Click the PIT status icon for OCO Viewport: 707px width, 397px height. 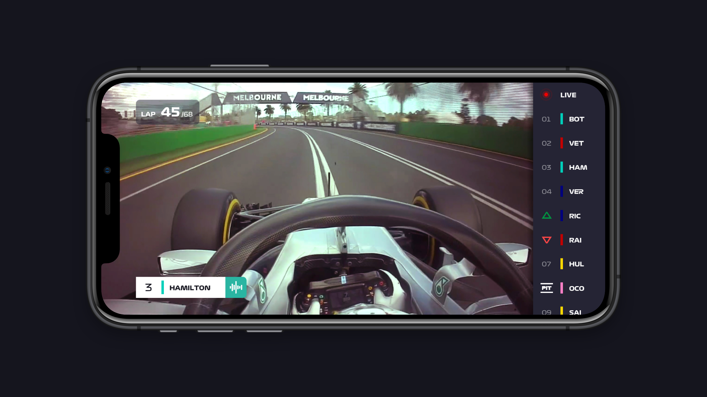point(546,288)
